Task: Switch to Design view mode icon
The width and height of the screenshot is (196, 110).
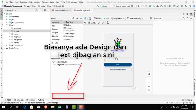Action: coord(191,14)
